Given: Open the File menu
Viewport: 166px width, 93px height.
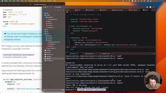Looking at the screenshot, I should coord(10,1).
